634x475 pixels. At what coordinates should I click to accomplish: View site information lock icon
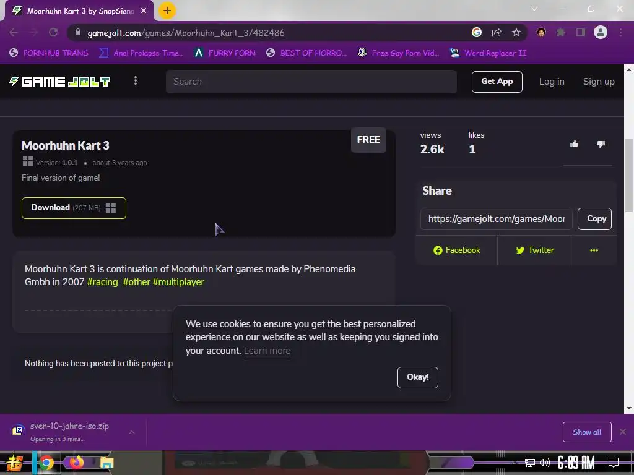pyautogui.click(x=78, y=33)
